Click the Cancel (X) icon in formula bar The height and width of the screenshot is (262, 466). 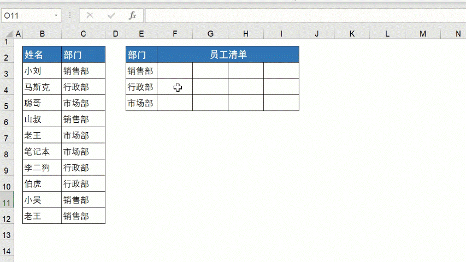tap(90, 15)
